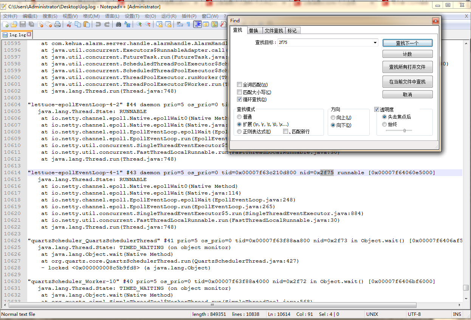Select the 向上 direction radio
471x320 pixels.
point(333,118)
